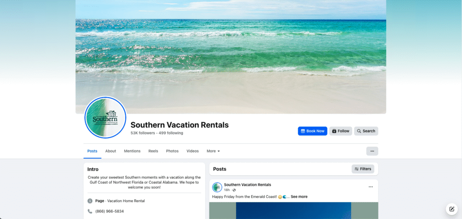Screen dimensions: 462x219
Task: Open the three-dot page options menu
Action: (372, 151)
